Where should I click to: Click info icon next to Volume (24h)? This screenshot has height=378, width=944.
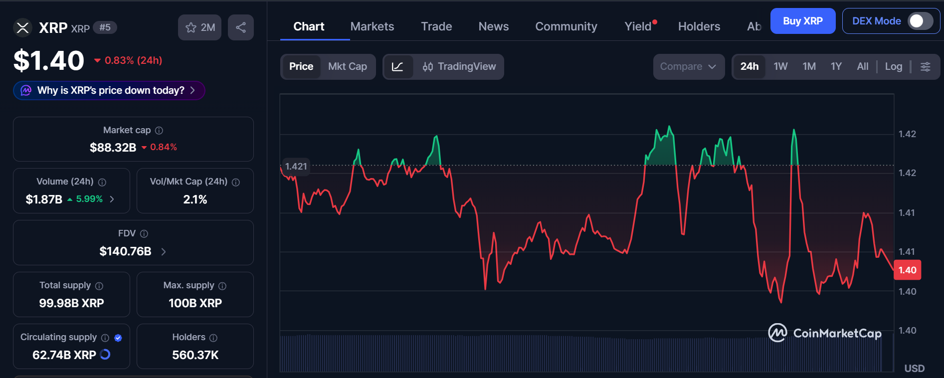click(x=102, y=183)
